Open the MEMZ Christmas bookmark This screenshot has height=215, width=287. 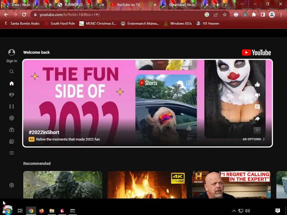click(x=98, y=24)
